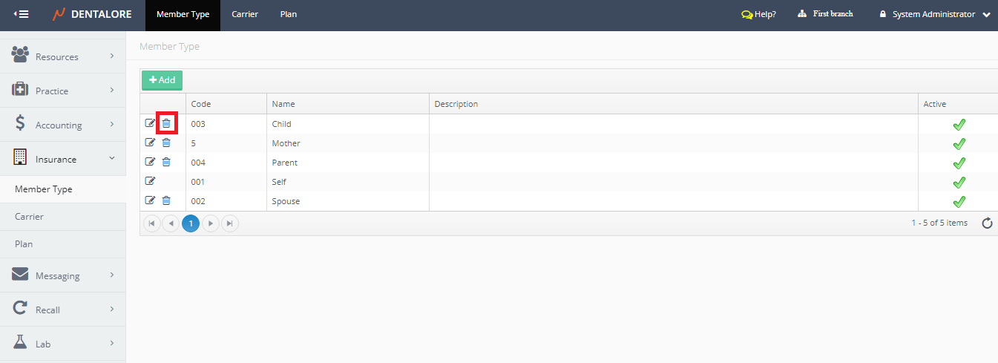This screenshot has height=363, width=998.
Task: Edit the Mother member type row
Action: click(150, 143)
